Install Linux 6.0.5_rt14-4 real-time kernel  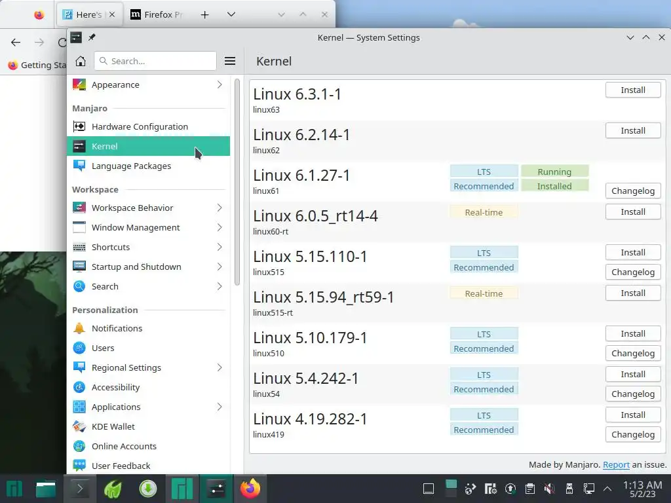[633, 212]
